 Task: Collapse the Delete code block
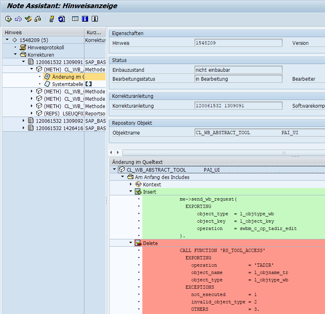click(x=130, y=243)
